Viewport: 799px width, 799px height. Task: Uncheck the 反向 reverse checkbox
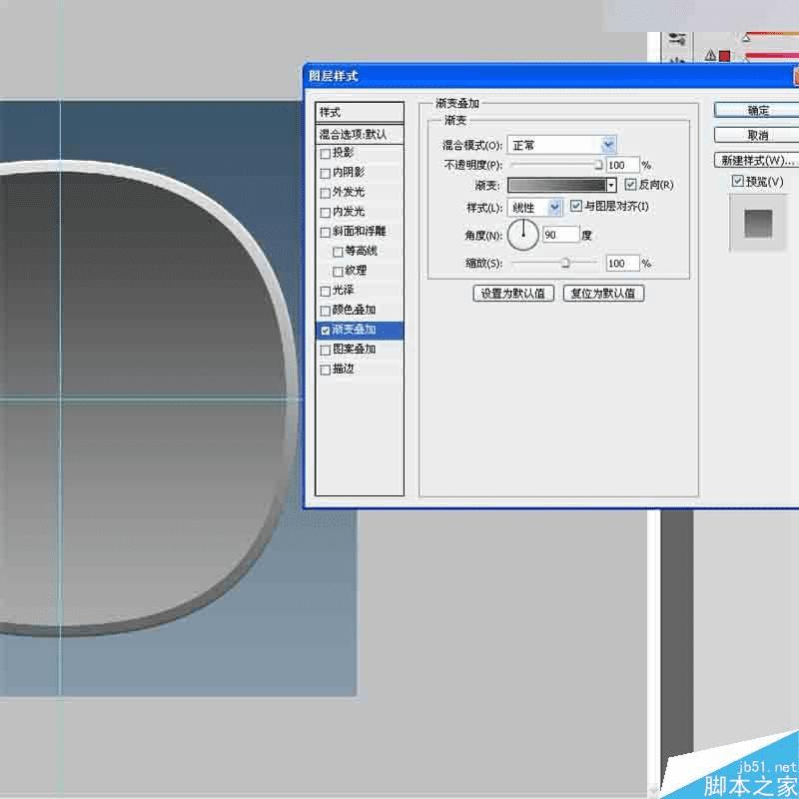tap(630, 185)
